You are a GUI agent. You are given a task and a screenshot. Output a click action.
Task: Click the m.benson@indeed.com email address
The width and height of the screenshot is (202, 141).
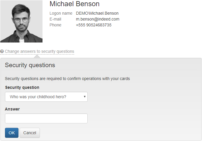pyautogui.click(x=97, y=19)
